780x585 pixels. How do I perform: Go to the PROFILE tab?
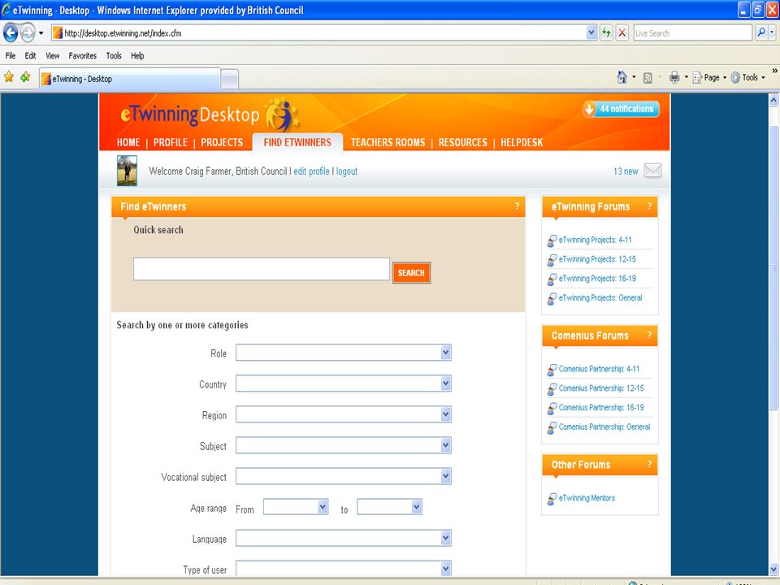(170, 142)
